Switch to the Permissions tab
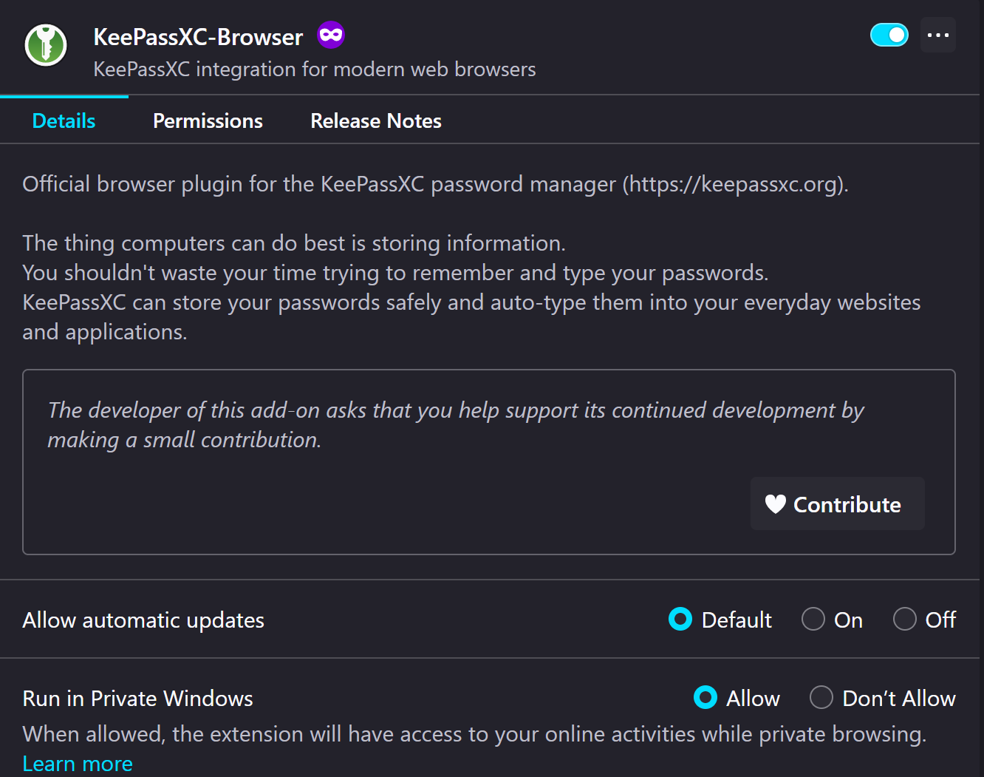 (x=208, y=121)
